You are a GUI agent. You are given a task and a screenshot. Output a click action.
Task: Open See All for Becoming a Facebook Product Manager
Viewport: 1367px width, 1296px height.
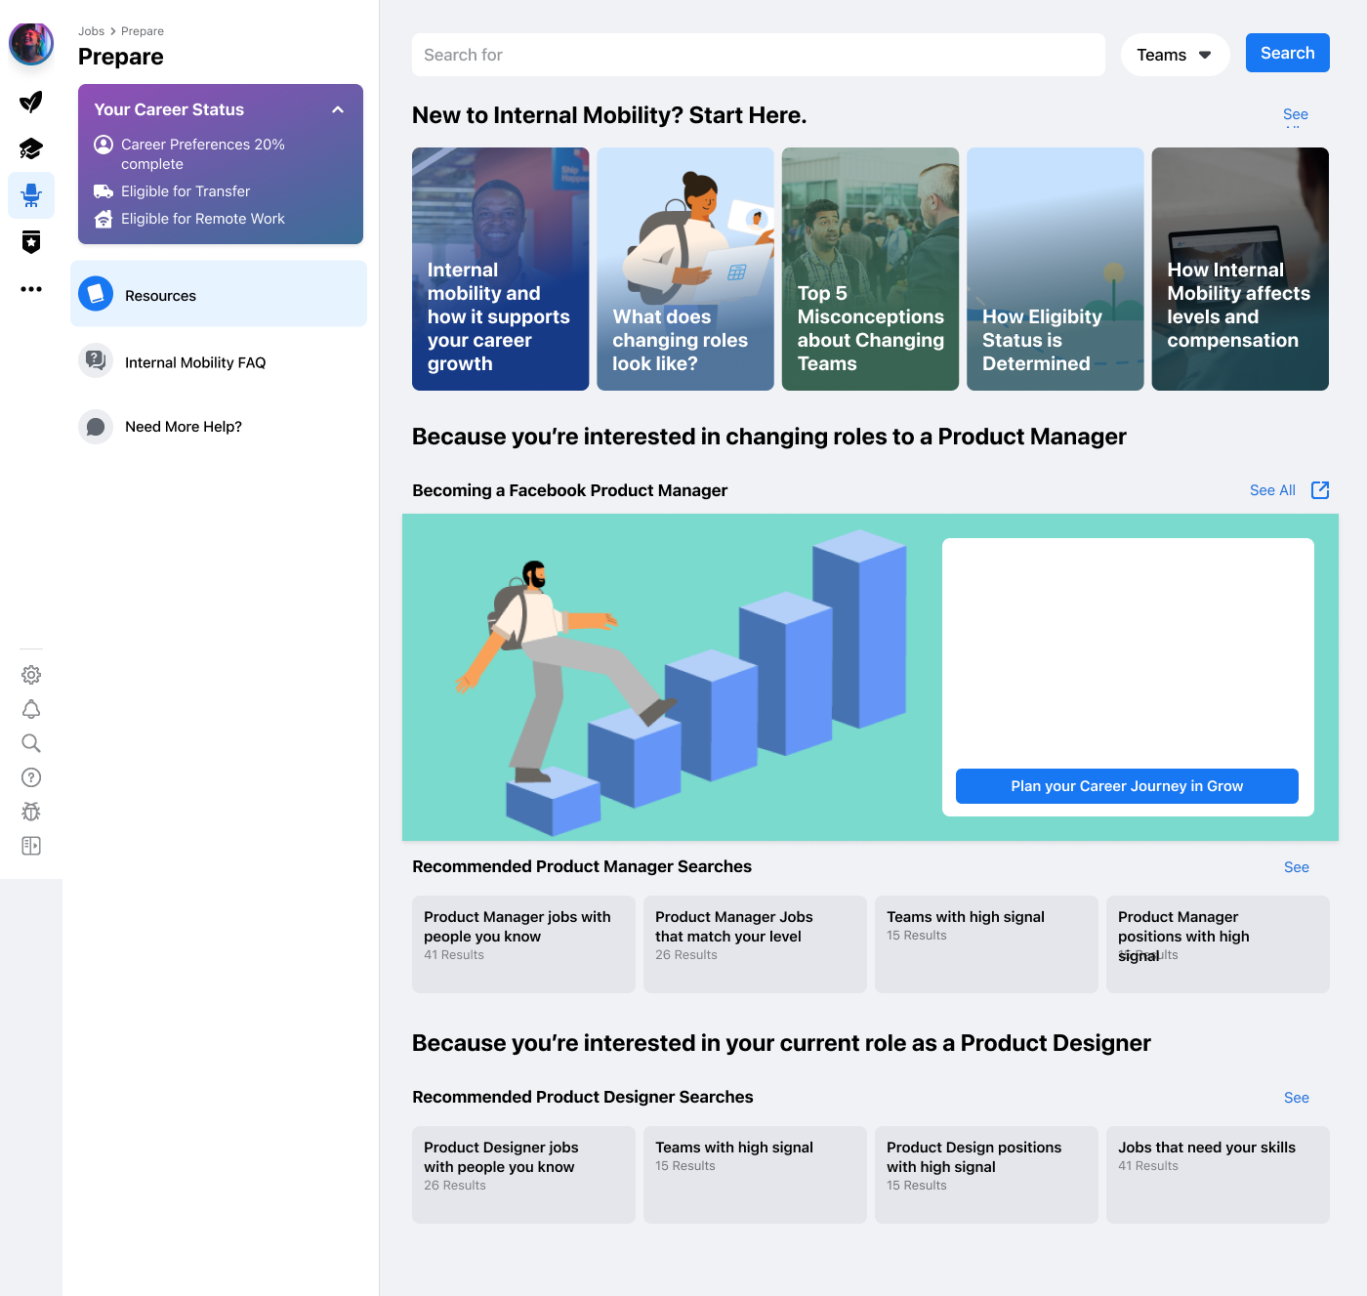coord(1271,490)
